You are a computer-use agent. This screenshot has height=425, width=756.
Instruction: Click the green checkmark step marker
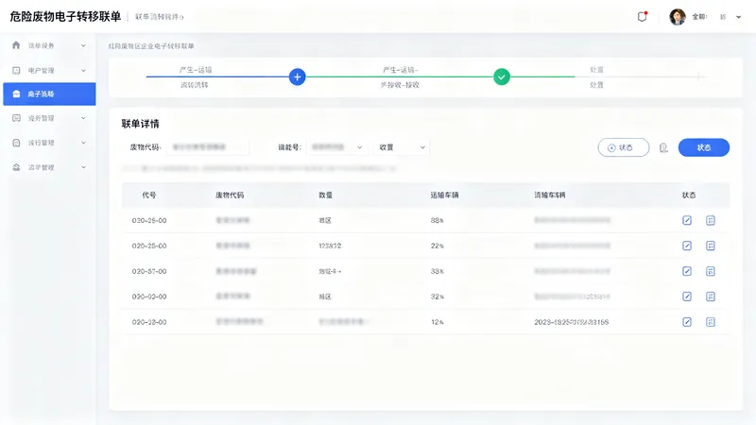pyautogui.click(x=502, y=76)
